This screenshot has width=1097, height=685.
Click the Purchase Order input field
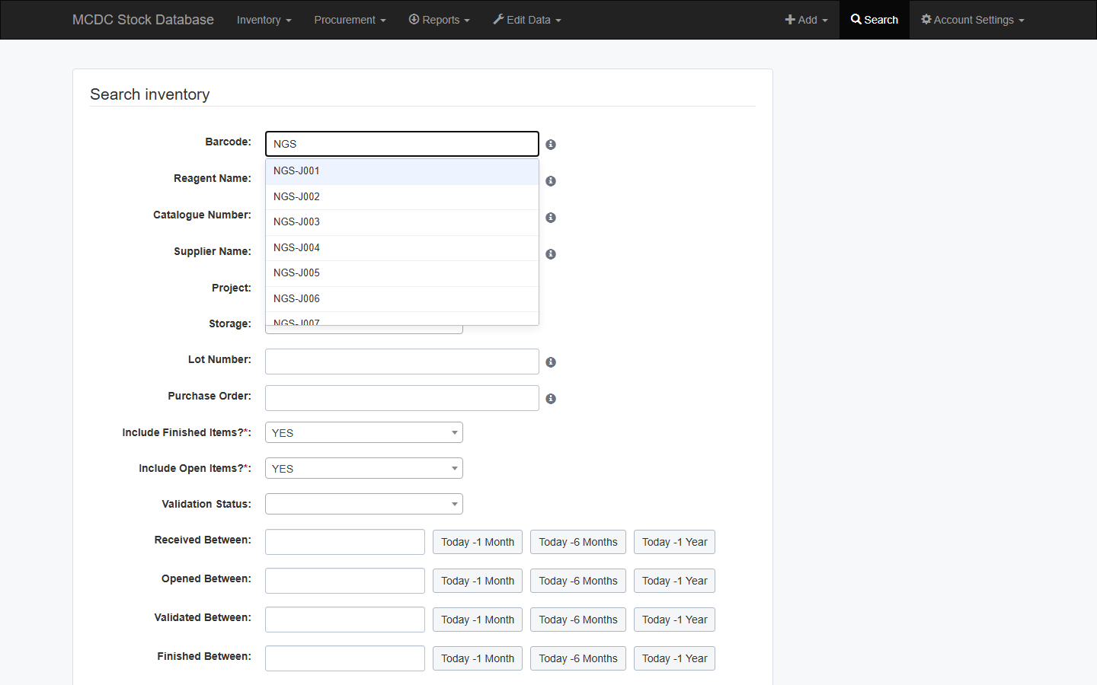click(402, 398)
